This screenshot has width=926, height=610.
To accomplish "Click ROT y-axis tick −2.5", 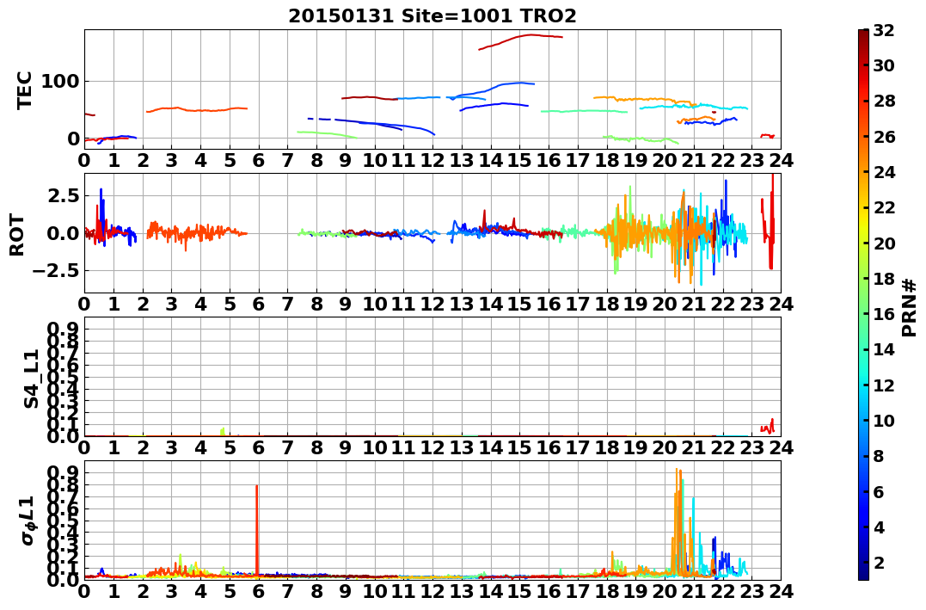I will pos(56,271).
